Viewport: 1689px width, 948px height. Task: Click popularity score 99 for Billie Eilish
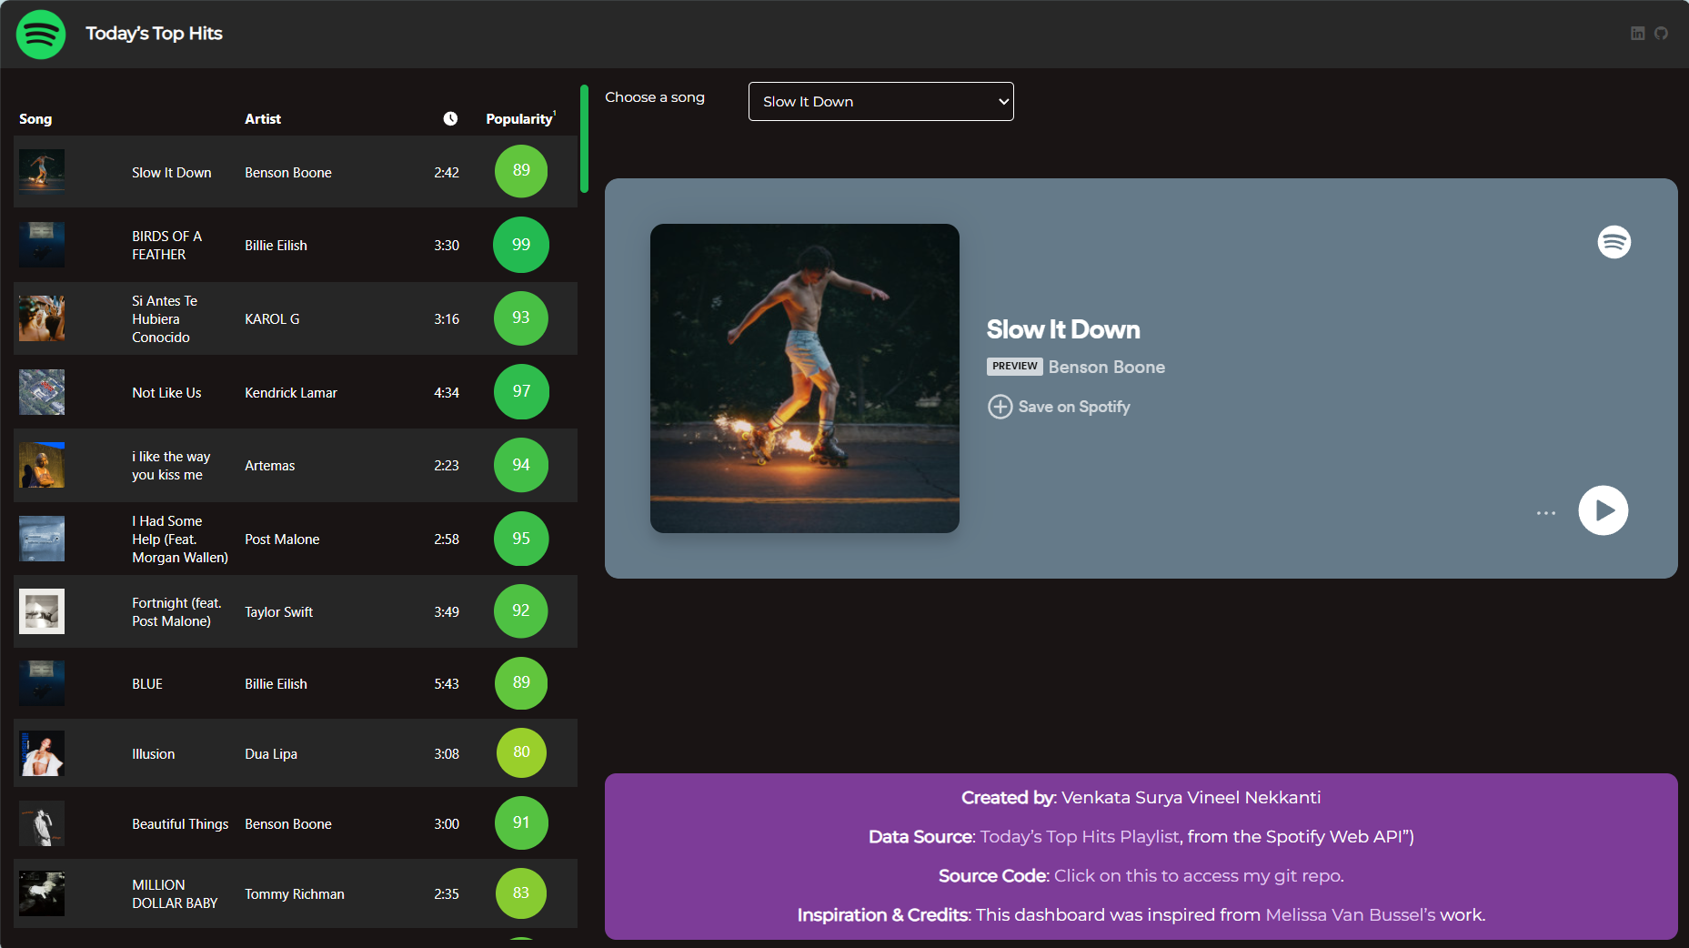coord(521,245)
